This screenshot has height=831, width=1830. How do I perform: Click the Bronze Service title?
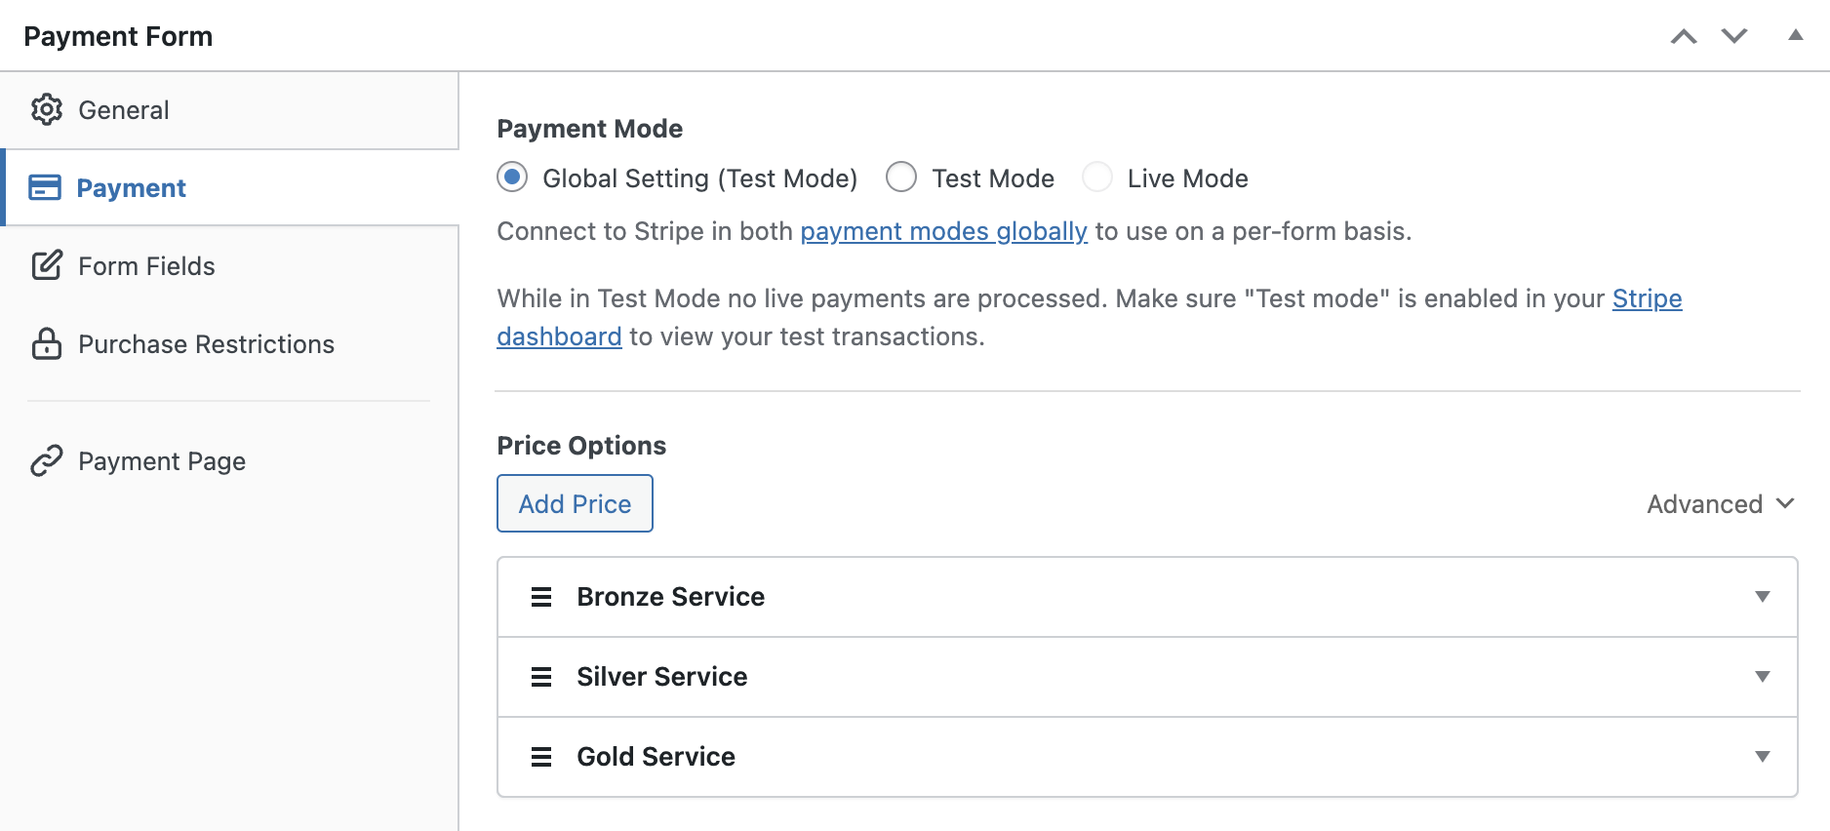[x=670, y=597]
